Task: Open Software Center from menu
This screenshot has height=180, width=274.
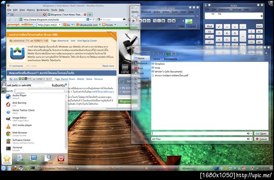Action: [35, 141]
